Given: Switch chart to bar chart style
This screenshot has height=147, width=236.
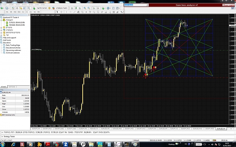Looking at the screenshot, I should coord(72,8).
